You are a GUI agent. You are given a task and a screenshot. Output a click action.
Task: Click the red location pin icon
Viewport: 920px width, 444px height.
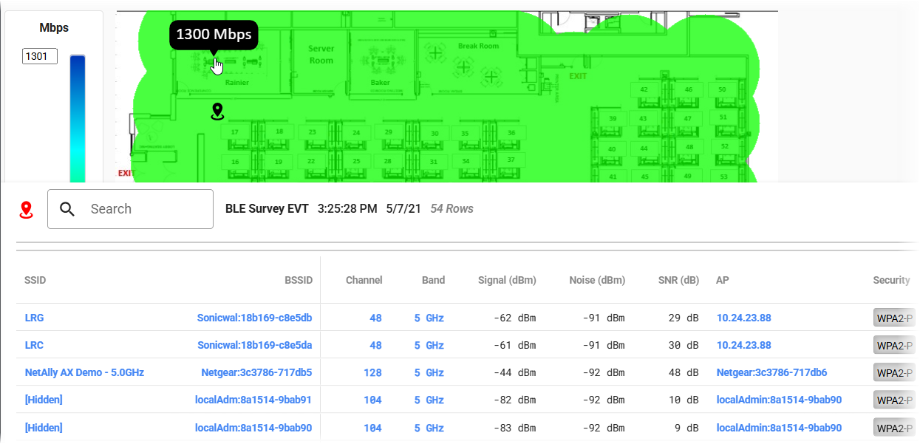click(27, 210)
